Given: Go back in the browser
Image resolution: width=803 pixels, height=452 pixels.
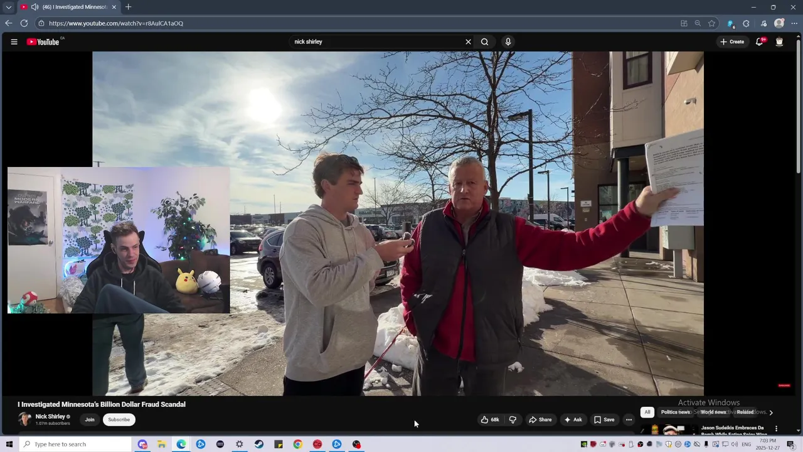Looking at the screenshot, I should pos(8,23).
